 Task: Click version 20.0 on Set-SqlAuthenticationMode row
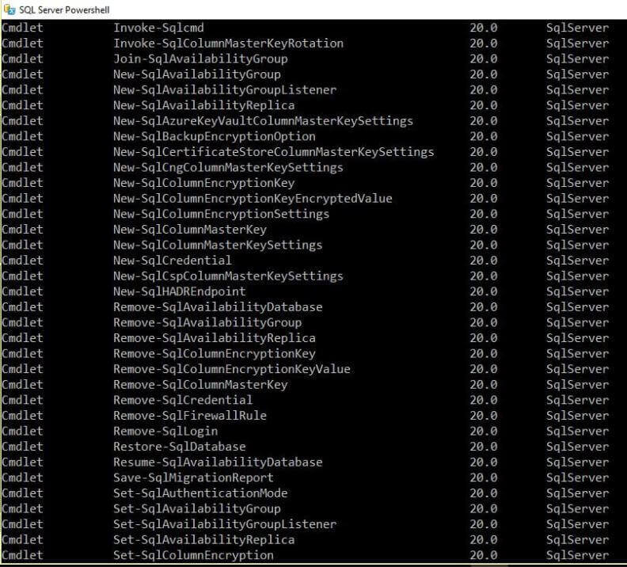click(x=484, y=493)
